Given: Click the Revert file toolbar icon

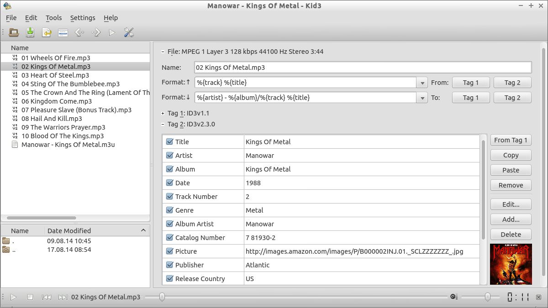Looking at the screenshot, I should tap(46, 32).
